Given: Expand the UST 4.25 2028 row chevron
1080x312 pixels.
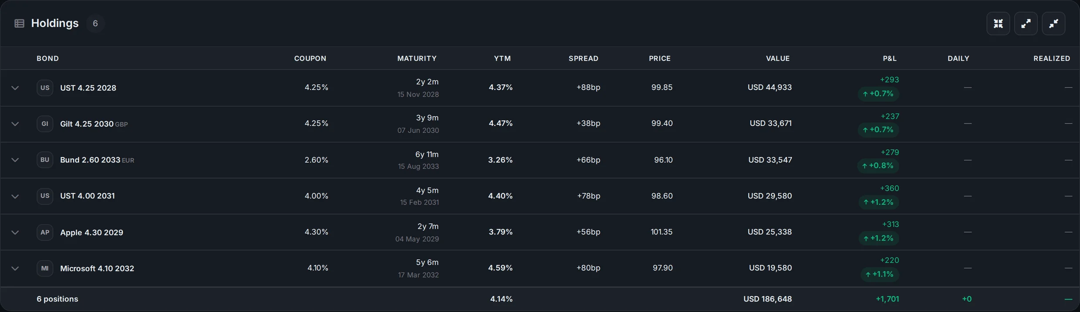Looking at the screenshot, I should point(15,88).
